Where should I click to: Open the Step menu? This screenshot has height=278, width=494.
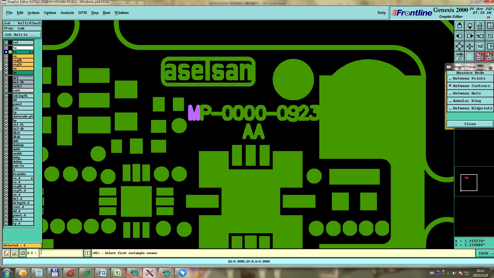pyautogui.click(x=95, y=13)
